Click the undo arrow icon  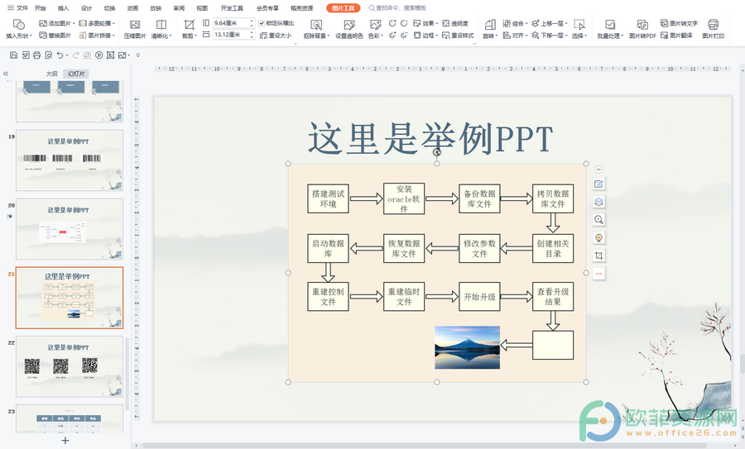[60, 55]
